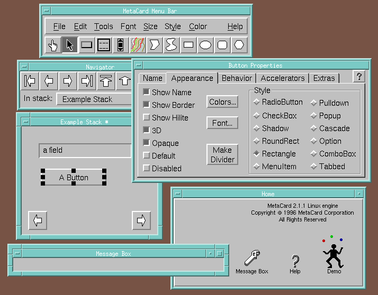The width and height of the screenshot is (378, 295).
Task: Select the Polygon shape tool
Action: click(x=155, y=45)
